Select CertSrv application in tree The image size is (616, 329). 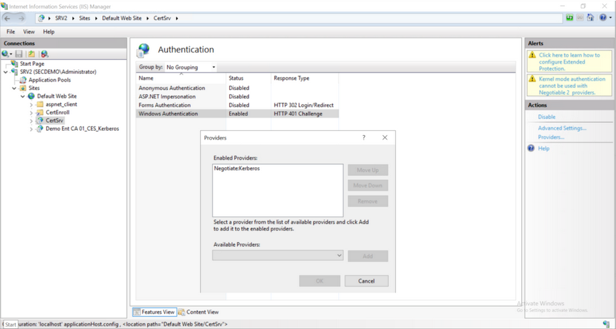(x=54, y=121)
